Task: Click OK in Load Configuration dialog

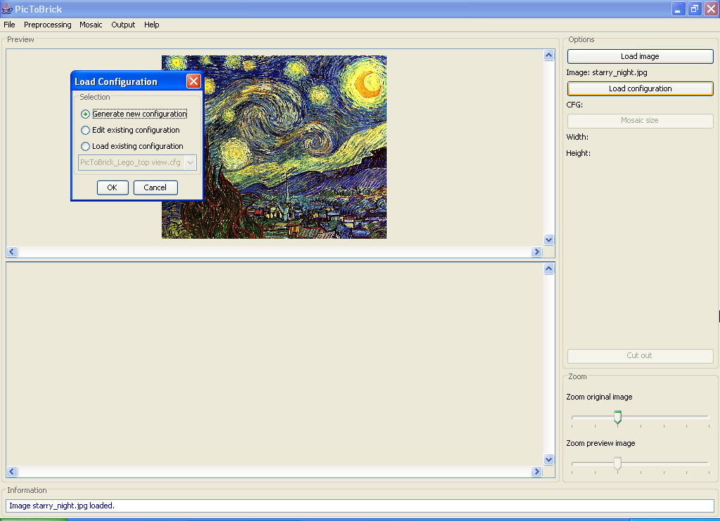Action: tap(112, 187)
